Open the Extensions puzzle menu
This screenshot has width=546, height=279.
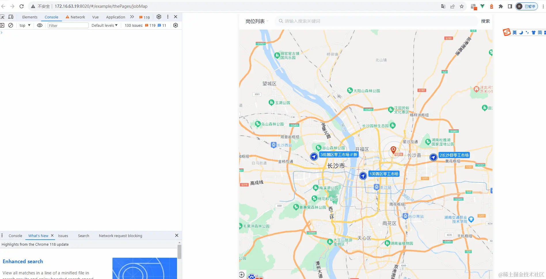[501, 6]
